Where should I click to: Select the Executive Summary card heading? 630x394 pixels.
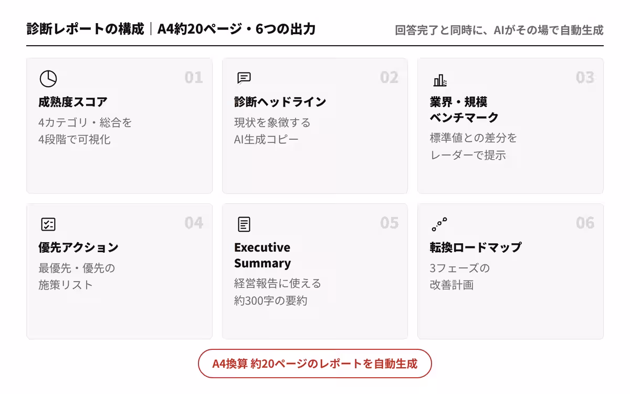tap(262, 255)
